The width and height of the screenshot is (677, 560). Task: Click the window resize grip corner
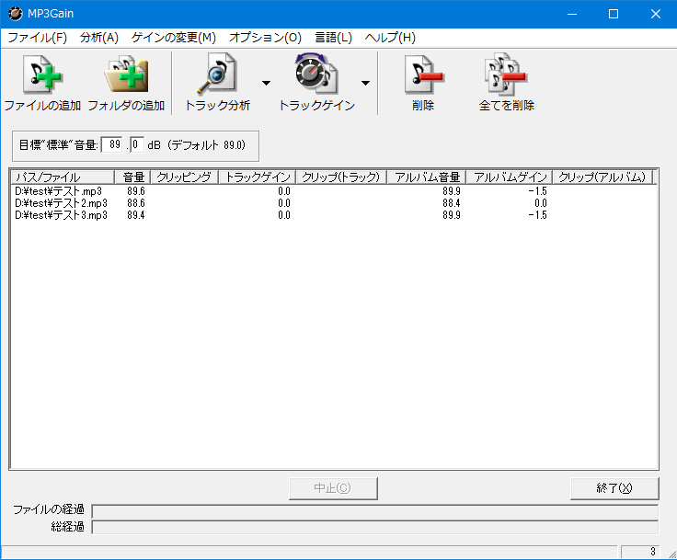click(671, 554)
